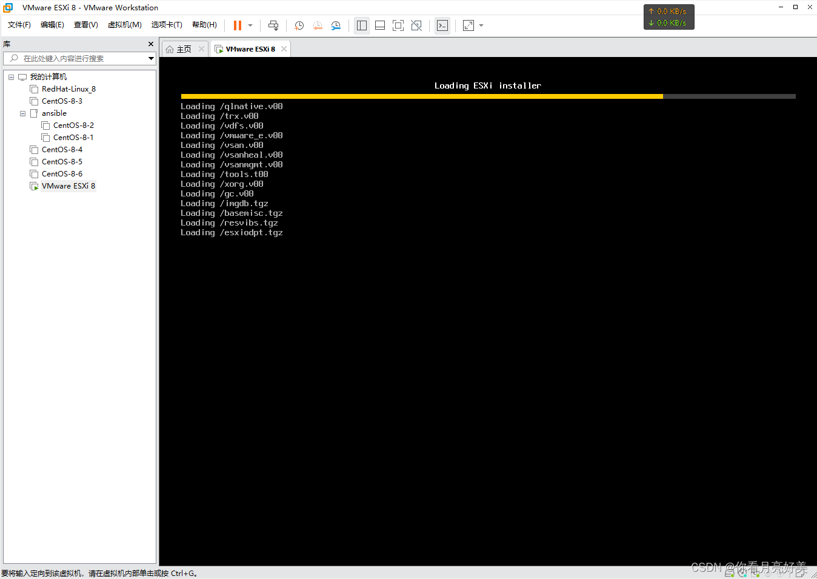This screenshot has height=579, width=817.
Task: Toggle Unity mode icon
Action: coord(416,25)
